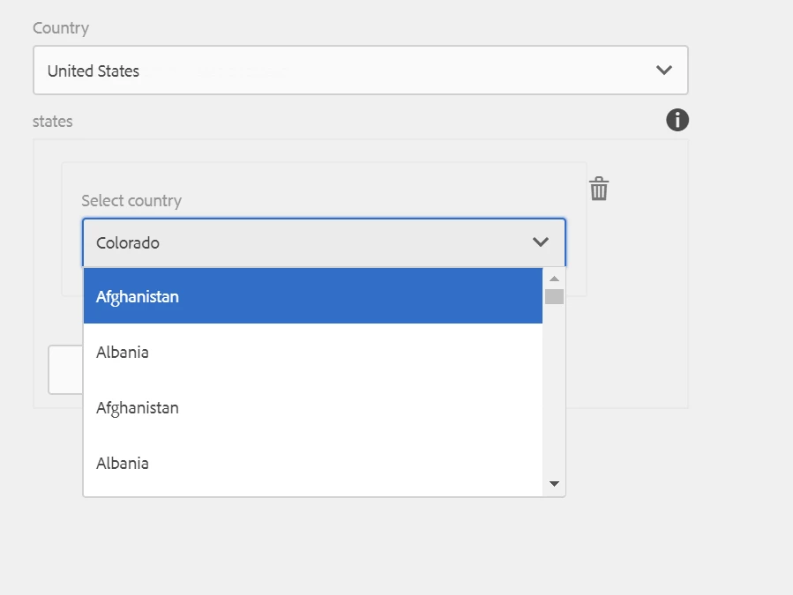
Task: Delete the state entry using trash icon
Action: tap(599, 189)
